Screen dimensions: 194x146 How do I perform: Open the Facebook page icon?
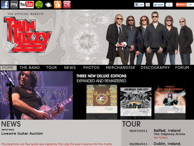point(5,5)
